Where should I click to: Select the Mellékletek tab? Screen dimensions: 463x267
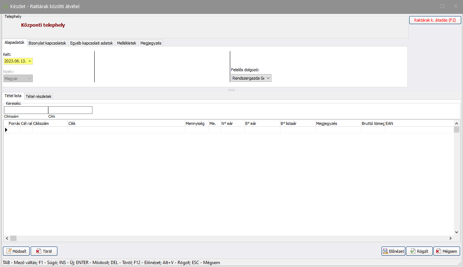pos(126,43)
